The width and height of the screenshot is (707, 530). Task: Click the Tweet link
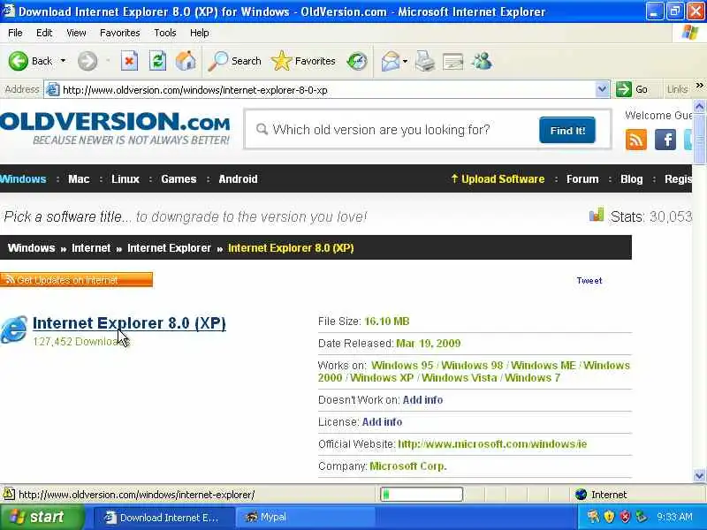coord(589,280)
